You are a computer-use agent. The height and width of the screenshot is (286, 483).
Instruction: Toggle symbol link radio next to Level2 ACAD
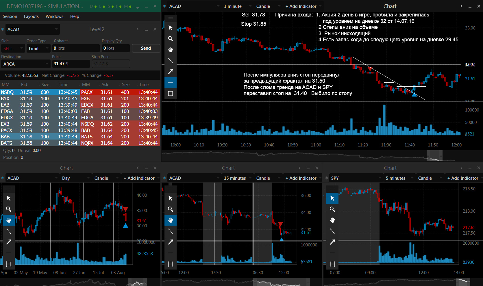tap(3, 29)
